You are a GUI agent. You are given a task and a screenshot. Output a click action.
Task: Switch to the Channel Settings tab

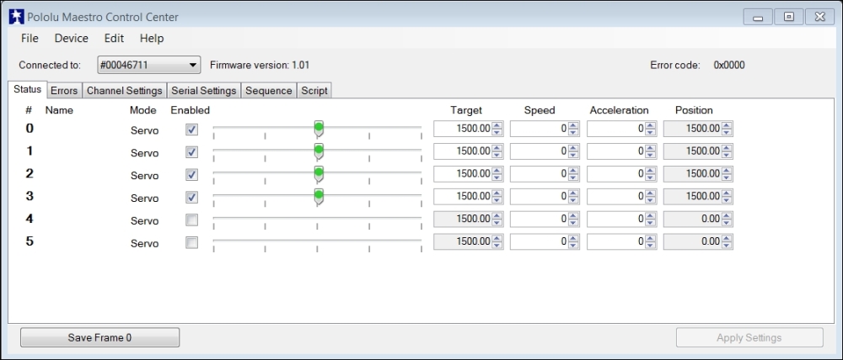pos(124,91)
